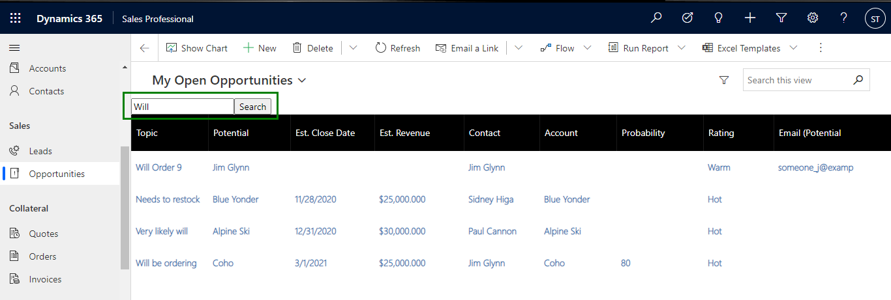Open the Will be ordering opportunity
The image size is (891, 300).
pos(166,263)
